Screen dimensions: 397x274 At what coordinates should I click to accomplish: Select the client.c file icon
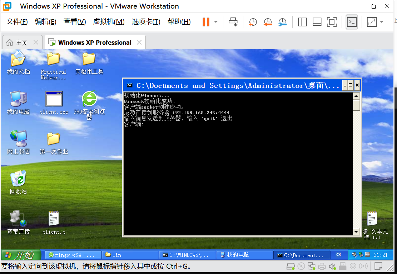[54, 222]
